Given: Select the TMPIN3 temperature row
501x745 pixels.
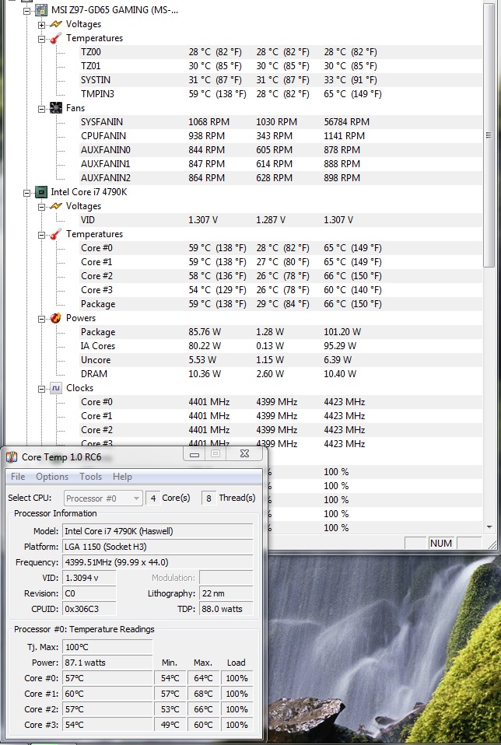Looking at the screenshot, I should (280, 94).
